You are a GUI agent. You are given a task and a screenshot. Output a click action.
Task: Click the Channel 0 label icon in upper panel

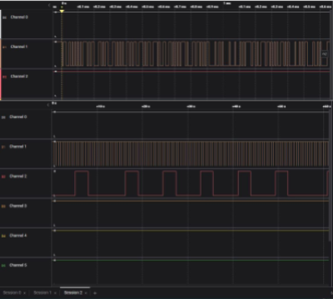[x=4, y=17]
